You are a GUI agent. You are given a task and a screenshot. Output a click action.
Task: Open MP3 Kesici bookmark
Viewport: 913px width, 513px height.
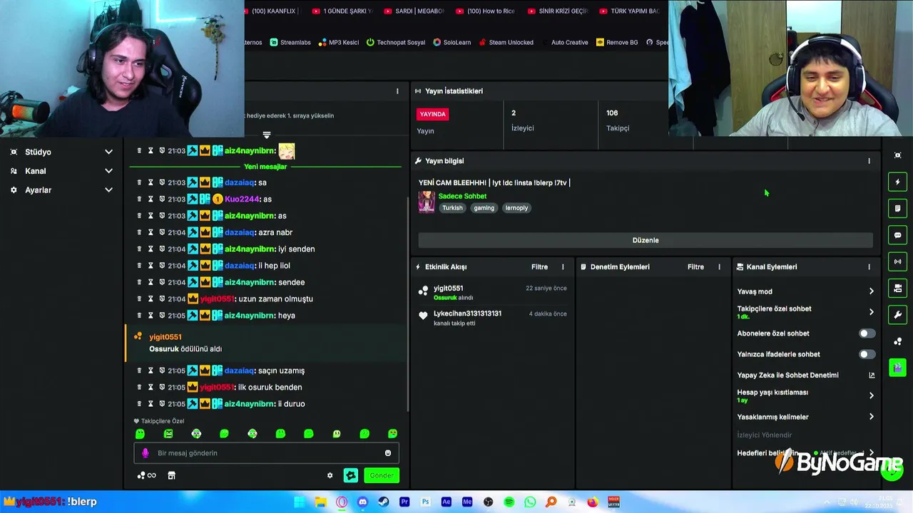coord(339,43)
